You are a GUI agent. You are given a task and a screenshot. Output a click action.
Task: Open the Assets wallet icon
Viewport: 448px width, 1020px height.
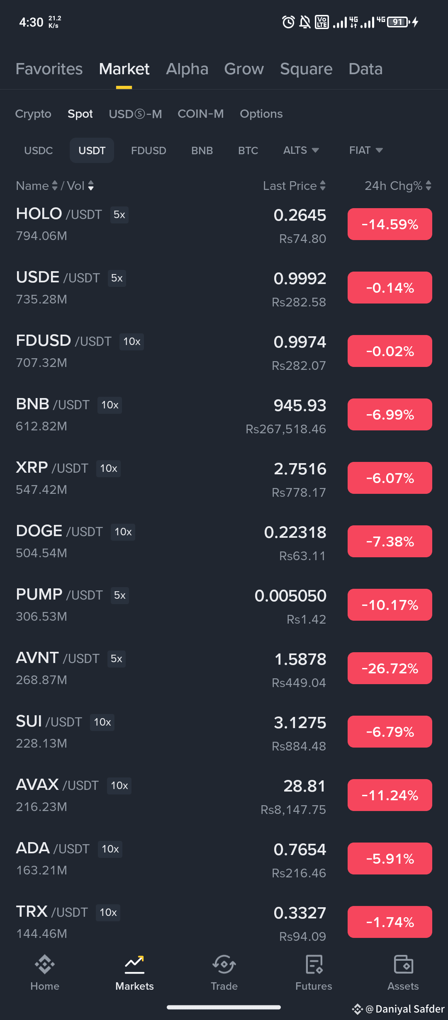(x=403, y=964)
